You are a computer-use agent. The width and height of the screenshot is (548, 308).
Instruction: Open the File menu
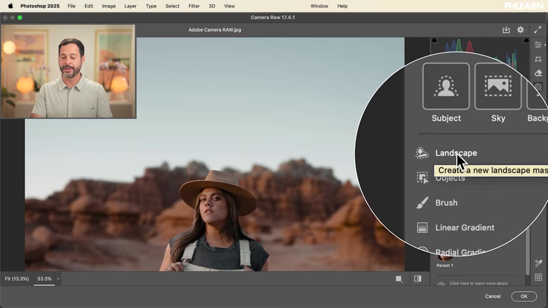point(71,6)
